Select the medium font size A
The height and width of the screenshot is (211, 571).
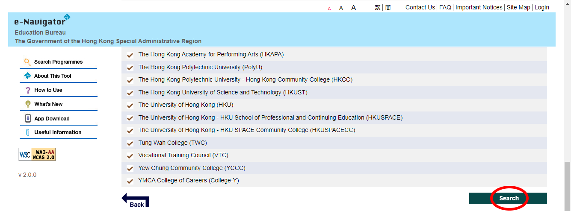click(341, 8)
